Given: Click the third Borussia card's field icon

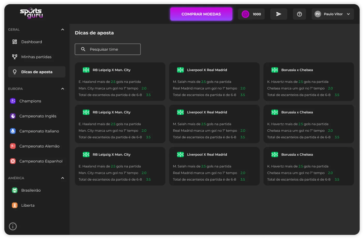Looking at the screenshot, I should pos(275,154).
